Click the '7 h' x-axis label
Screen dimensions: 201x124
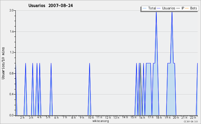click(x=65, y=117)
